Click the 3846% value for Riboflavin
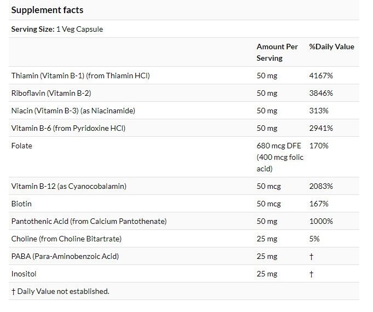The image size is (373, 312). (x=321, y=93)
